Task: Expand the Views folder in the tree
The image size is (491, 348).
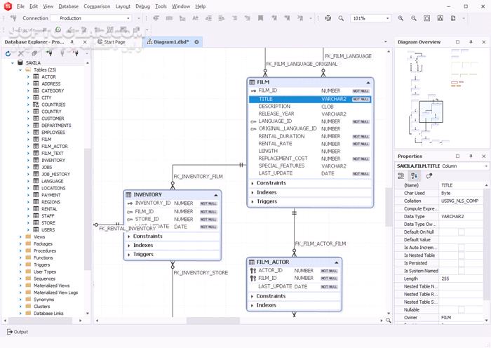Action: (x=20, y=237)
